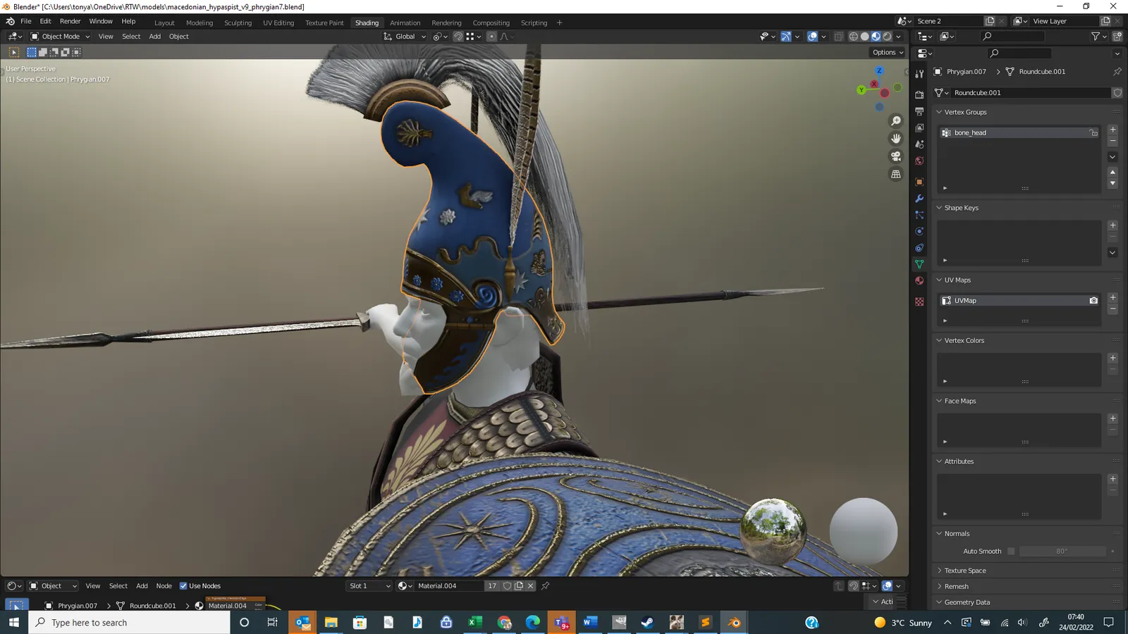
Task: Open the viewport Options dropdown
Action: [x=888, y=52]
